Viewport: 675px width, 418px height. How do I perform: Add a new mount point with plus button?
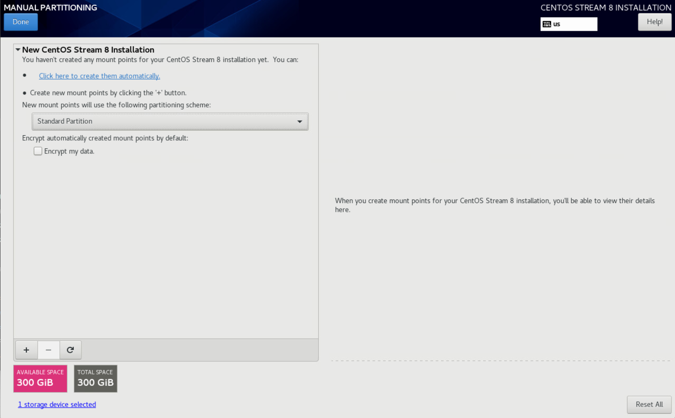point(26,350)
